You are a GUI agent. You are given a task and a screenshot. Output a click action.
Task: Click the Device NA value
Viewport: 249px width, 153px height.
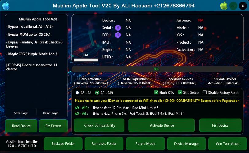pyautogui.click(x=128, y=21)
